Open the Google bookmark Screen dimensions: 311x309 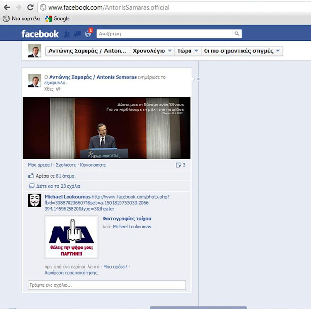click(x=57, y=18)
